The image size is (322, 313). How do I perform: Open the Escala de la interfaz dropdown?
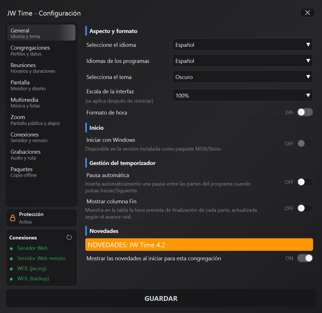point(243,95)
